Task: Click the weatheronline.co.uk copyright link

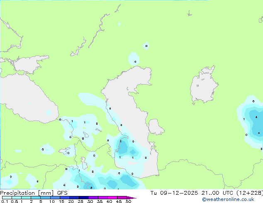Action: 228,199
